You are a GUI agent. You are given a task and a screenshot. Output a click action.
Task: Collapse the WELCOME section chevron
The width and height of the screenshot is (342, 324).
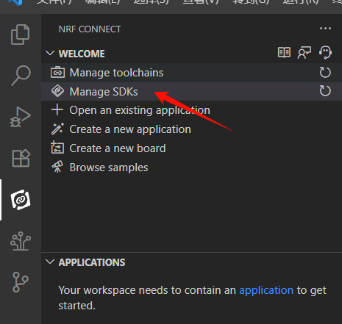(50, 53)
